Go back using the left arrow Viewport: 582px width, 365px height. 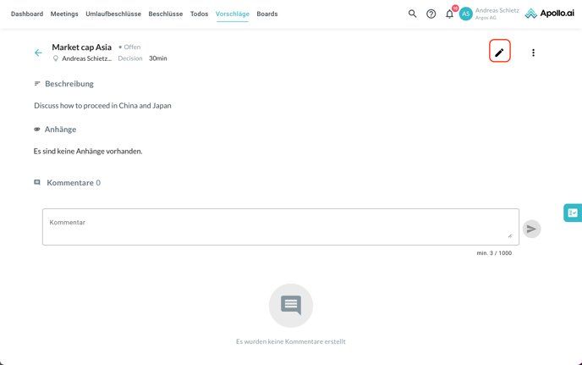tap(38, 53)
